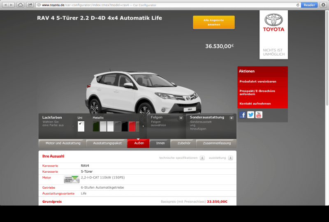The image size is (329, 222).
Task: Click the '5-Türer' Karosserie value
Action: coord(87,172)
